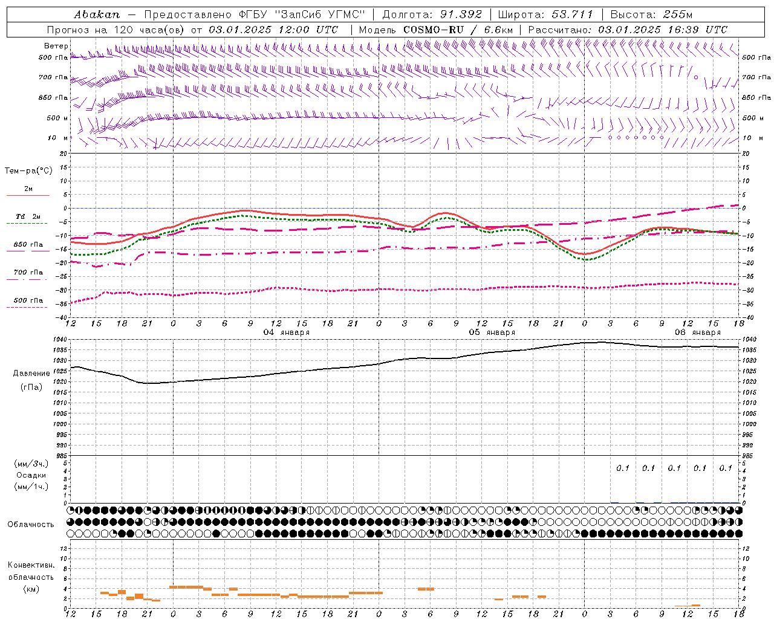Image resolution: width=774 pixels, height=619 pixels.
Task: Click the 'Ветер' wind panel label
Action: pos(56,46)
